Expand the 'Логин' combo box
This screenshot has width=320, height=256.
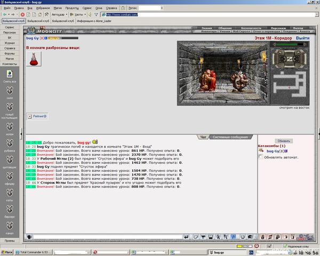point(162,8)
